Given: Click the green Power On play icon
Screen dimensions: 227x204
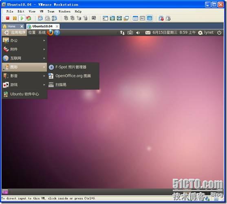Looking at the screenshot, I should click(x=22, y=18).
